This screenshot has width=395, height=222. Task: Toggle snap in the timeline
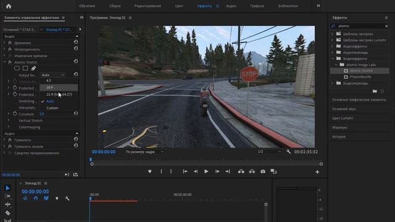[x=36, y=199]
